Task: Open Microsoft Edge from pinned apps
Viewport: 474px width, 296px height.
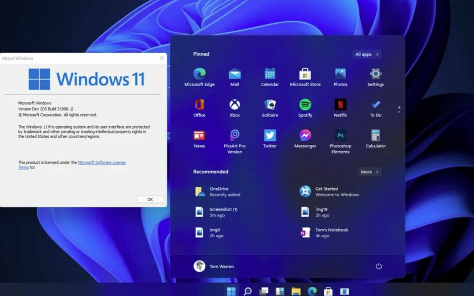Action: [199, 77]
